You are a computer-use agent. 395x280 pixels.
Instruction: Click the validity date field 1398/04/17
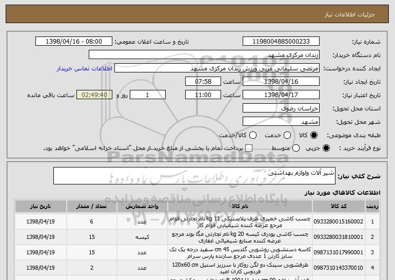(281, 95)
